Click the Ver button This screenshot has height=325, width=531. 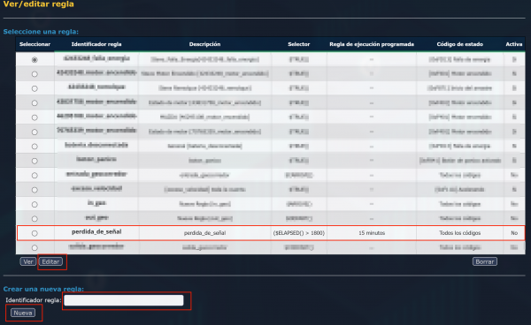pos(28,261)
